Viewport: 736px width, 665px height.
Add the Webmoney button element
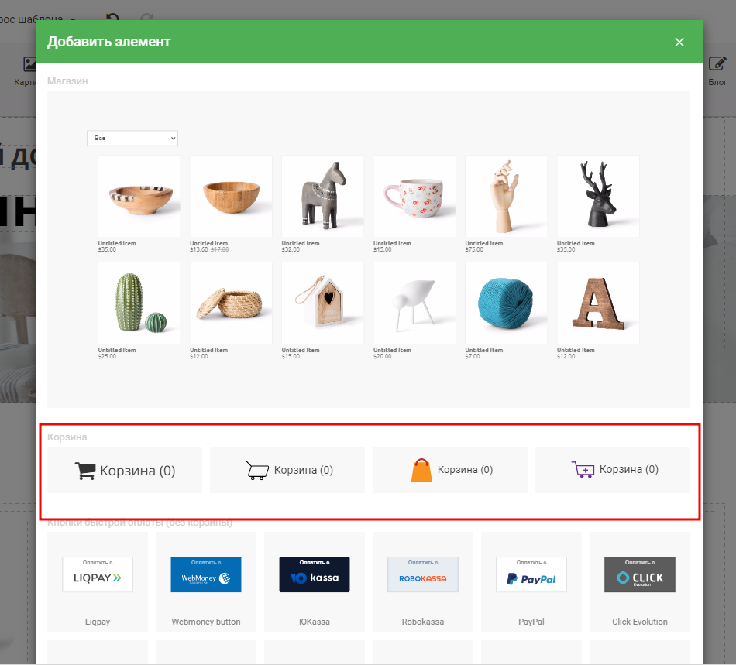(206, 582)
